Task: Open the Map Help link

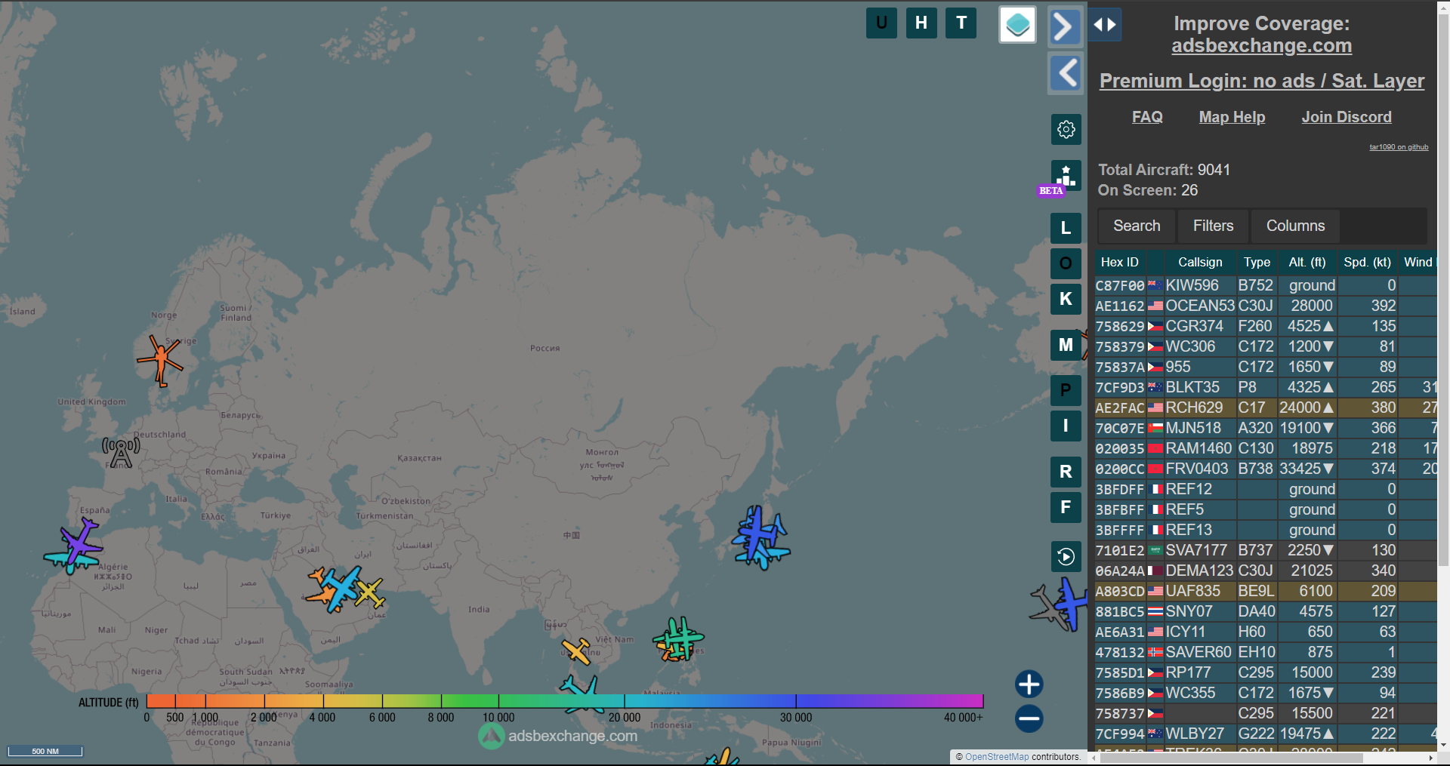Action: click(1232, 117)
